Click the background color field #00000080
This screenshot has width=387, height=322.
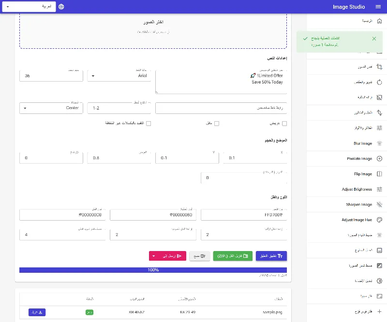(x=153, y=215)
